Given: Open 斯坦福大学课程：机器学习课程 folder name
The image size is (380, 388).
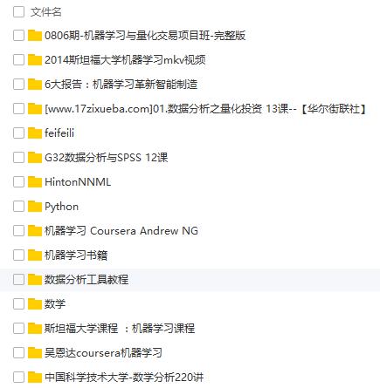Looking at the screenshot, I should tap(120, 329).
